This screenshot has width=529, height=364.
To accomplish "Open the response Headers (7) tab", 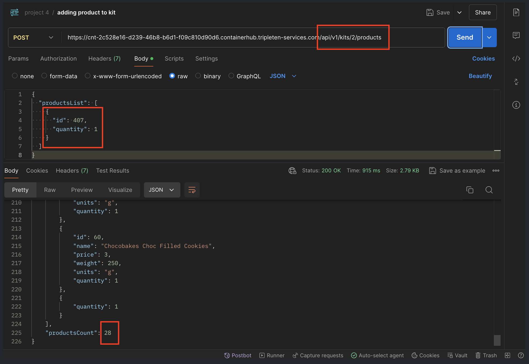I will point(72,171).
